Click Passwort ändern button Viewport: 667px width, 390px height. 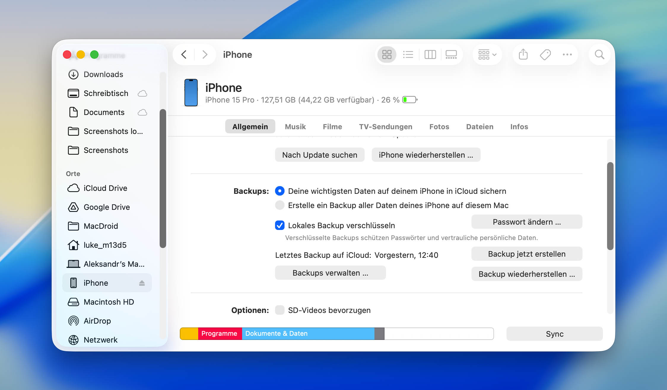(x=527, y=222)
